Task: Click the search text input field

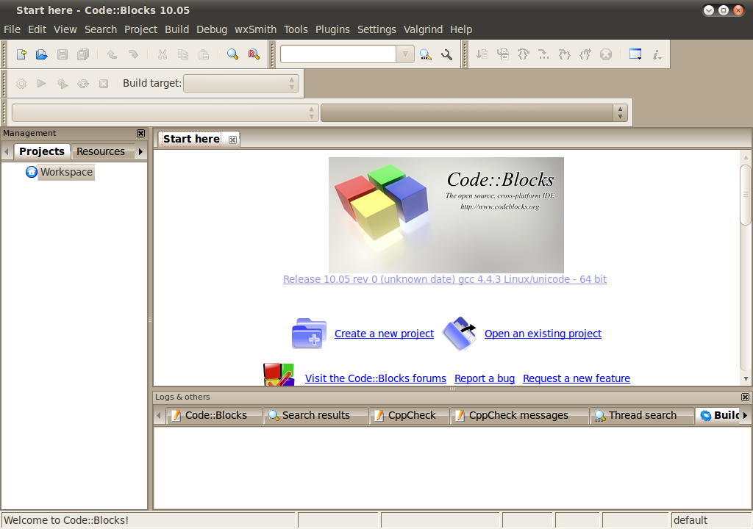Action: 338,54
